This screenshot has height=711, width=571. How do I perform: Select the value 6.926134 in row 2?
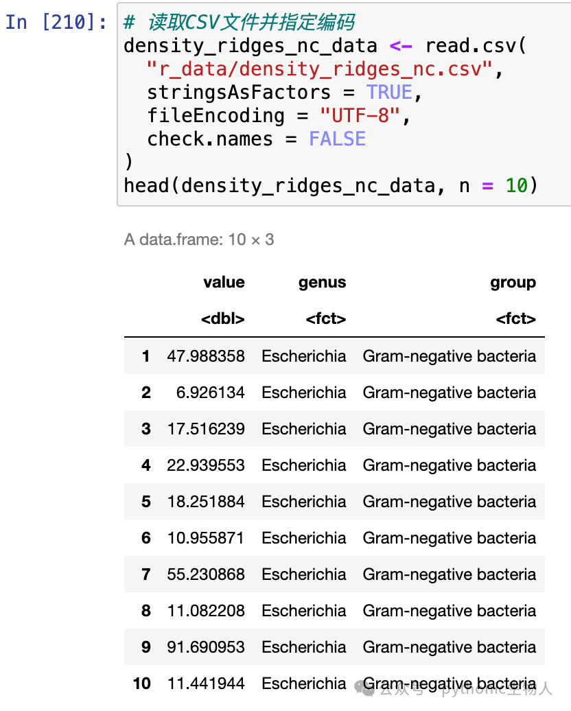point(210,393)
